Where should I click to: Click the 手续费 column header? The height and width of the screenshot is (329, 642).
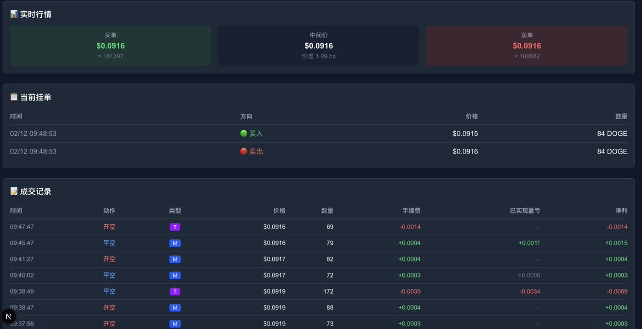[411, 211]
